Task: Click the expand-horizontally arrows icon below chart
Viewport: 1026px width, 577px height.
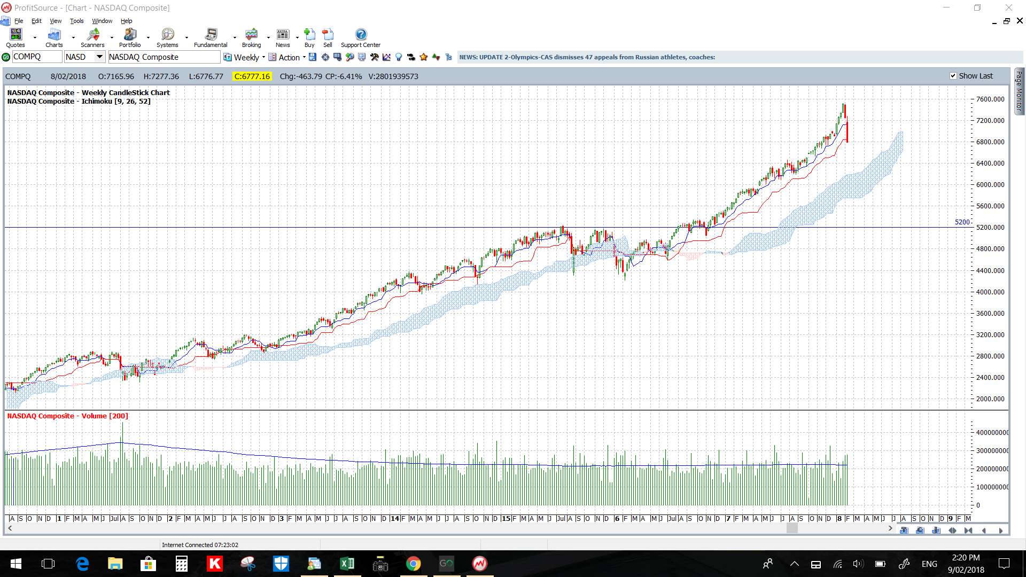Action: pos(952,531)
